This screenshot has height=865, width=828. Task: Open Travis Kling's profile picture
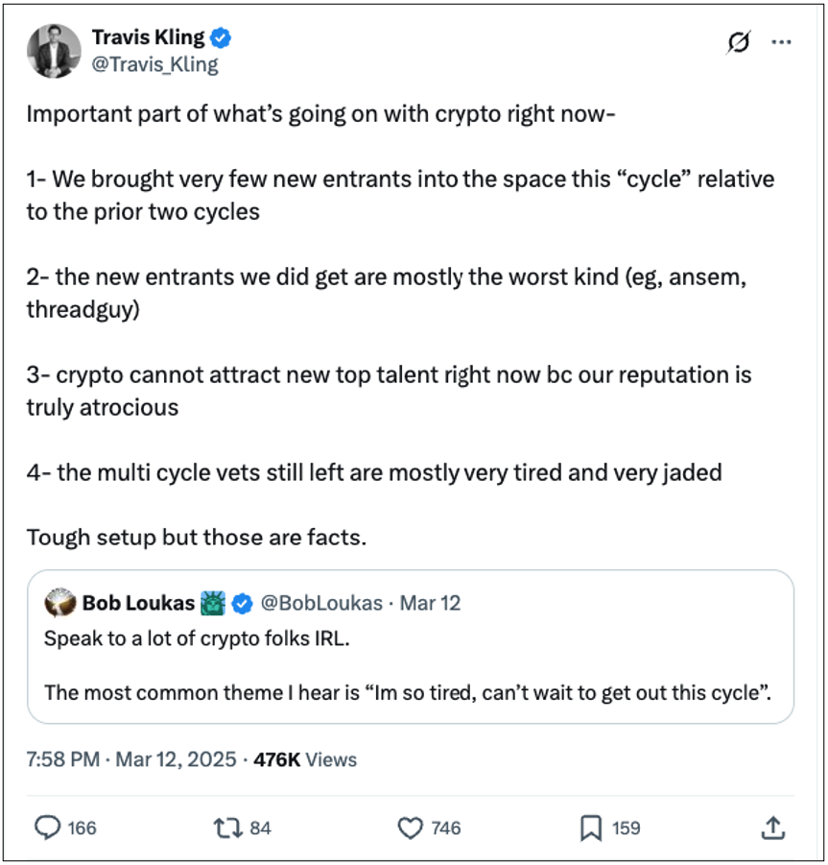click(x=53, y=51)
